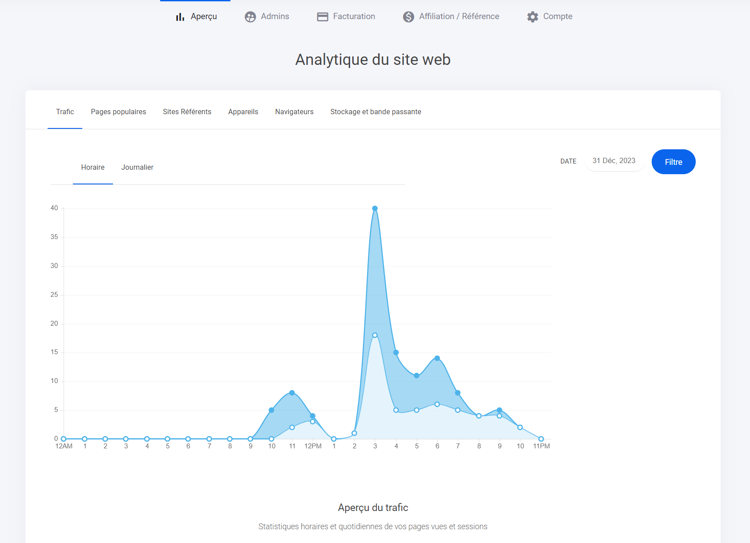Switch to the Journalier view

[x=137, y=168]
